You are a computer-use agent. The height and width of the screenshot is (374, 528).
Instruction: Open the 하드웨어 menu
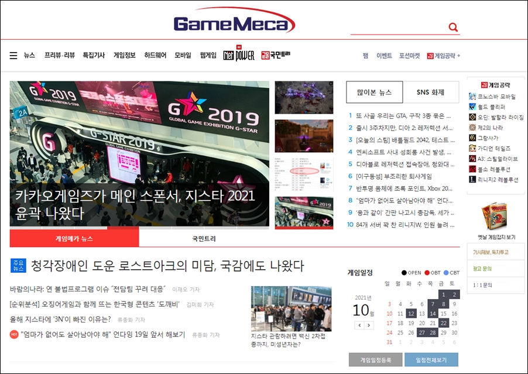coord(155,55)
